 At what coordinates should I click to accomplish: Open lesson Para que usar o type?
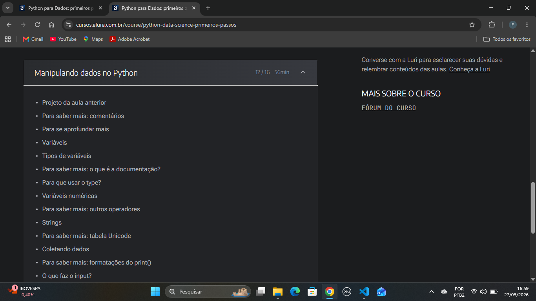pyautogui.click(x=72, y=183)
